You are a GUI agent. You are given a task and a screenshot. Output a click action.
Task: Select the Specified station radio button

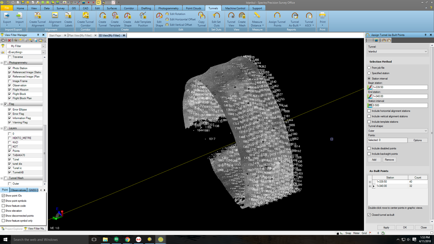369,73
